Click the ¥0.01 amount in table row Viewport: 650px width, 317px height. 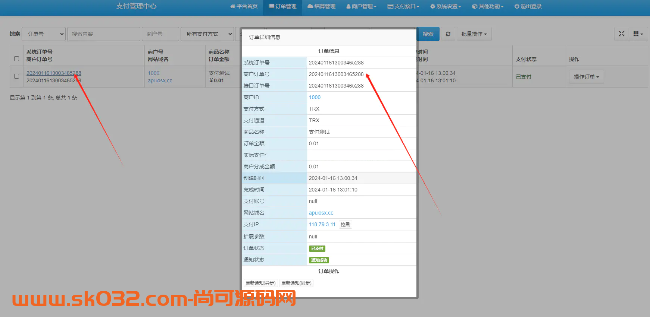point(217,80)
